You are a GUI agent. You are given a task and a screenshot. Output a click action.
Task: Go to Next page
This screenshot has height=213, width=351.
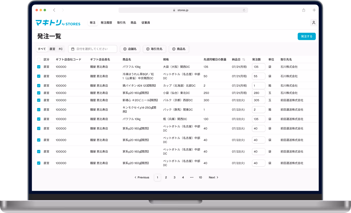coord(213,177)
